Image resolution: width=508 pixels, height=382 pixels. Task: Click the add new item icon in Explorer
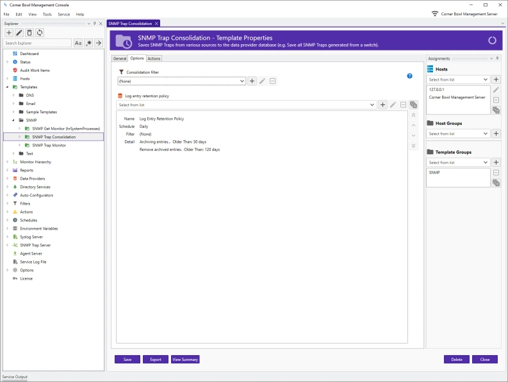(x=9, y=33)
